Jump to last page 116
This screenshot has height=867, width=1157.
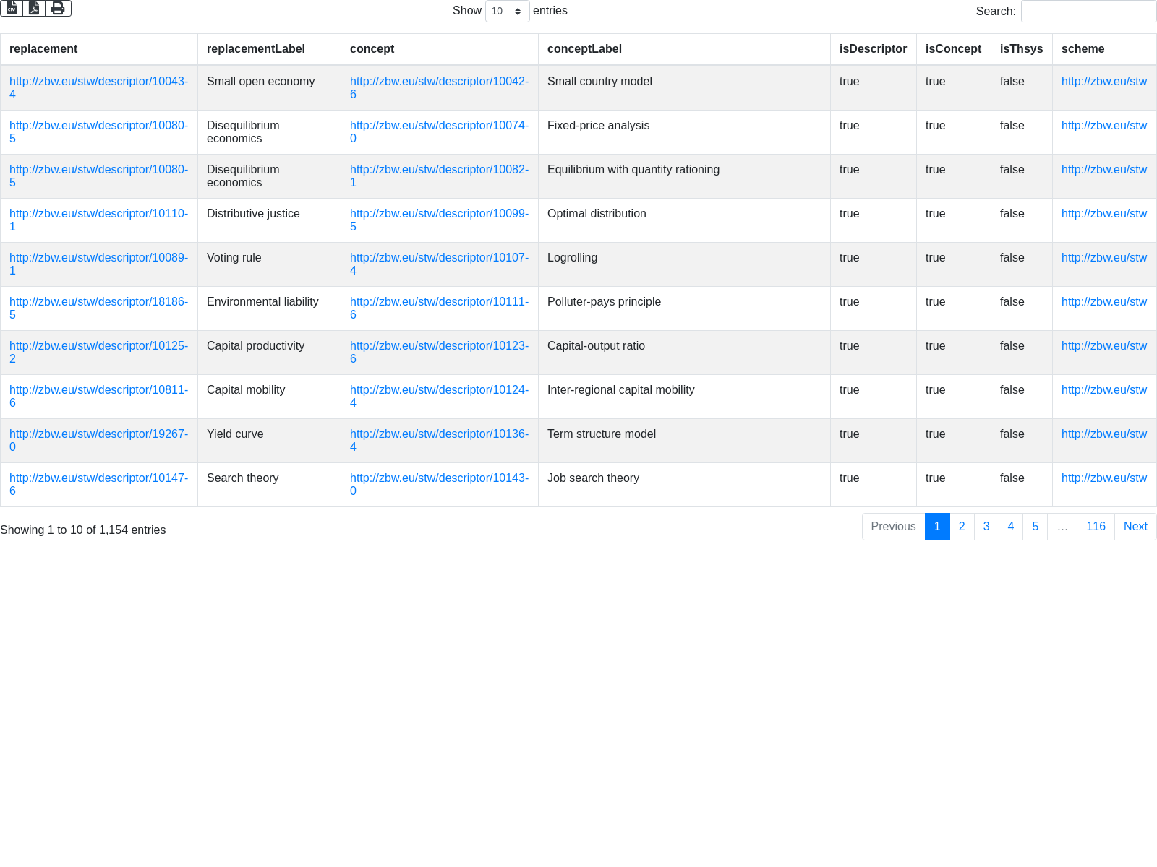(1096, 527)
